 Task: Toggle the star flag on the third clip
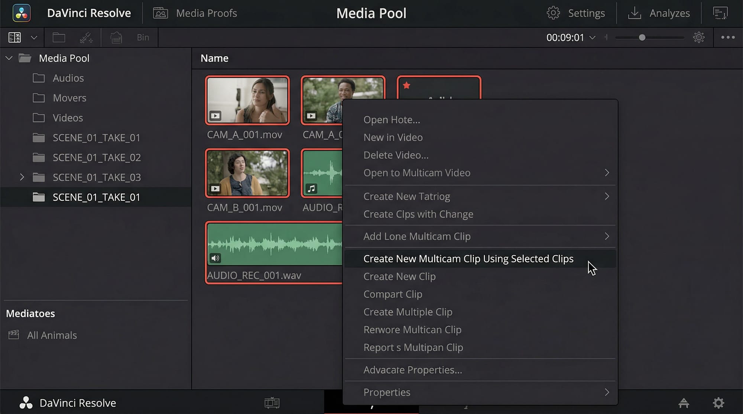[406, 86]
